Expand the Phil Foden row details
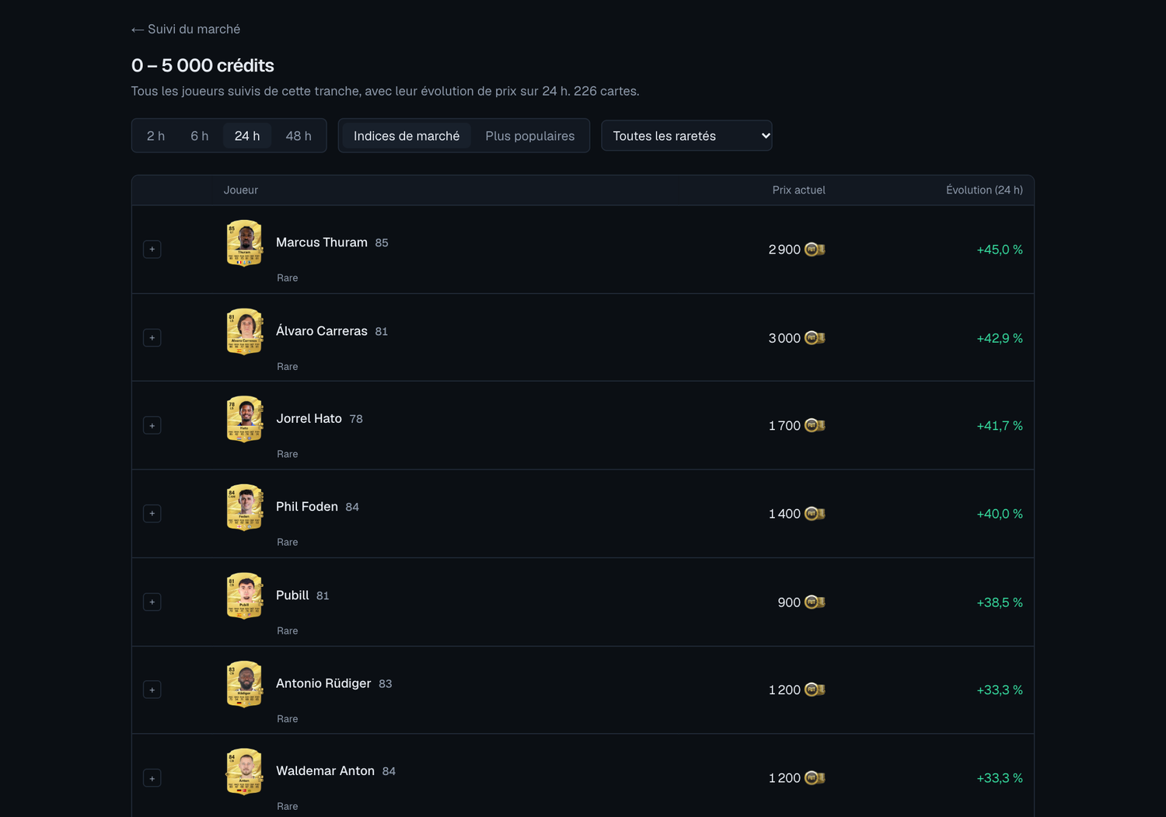1166x817 pixels. point(152,514)
